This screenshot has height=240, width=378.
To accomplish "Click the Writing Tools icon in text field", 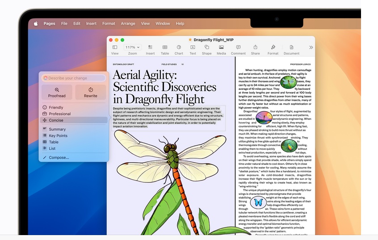I will tap(46, 78).
